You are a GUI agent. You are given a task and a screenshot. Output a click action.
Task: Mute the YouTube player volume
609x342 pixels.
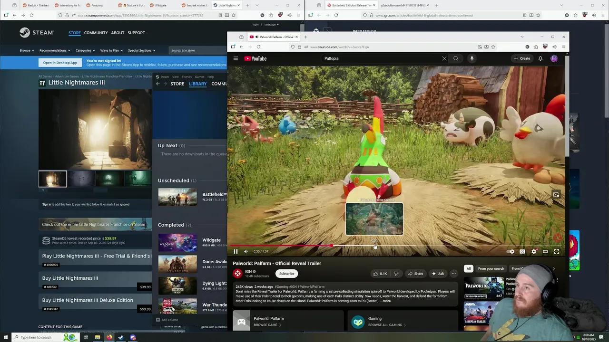click(246, 252)
